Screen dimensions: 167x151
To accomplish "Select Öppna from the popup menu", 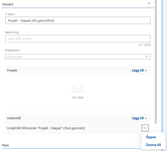I will (x=151, y=137).
